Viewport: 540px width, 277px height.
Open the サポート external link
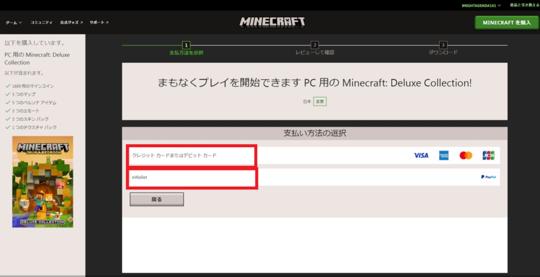click(x=99, y=22)
